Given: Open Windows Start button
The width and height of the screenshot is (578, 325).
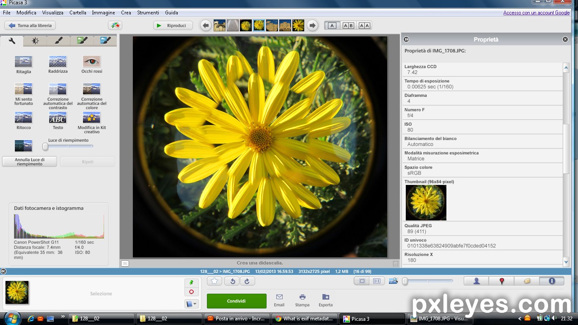Looking at the screenshot, I should point(12,318).
